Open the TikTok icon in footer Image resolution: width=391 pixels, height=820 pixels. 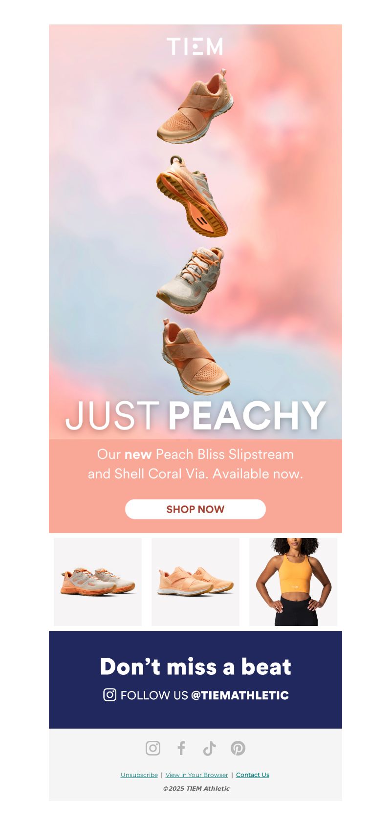click(209, 748)
